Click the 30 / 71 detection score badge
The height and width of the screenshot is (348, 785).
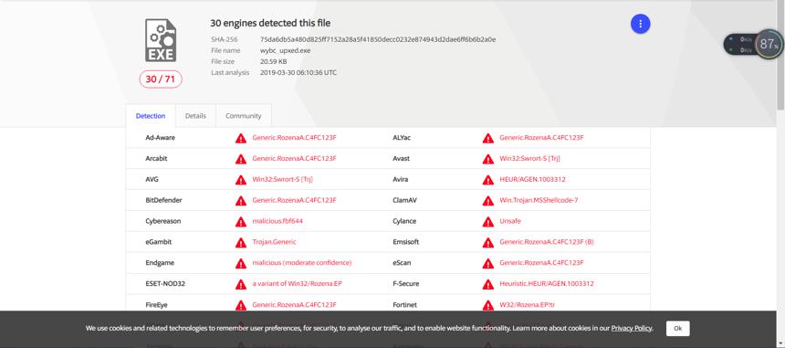pos(161,79)
